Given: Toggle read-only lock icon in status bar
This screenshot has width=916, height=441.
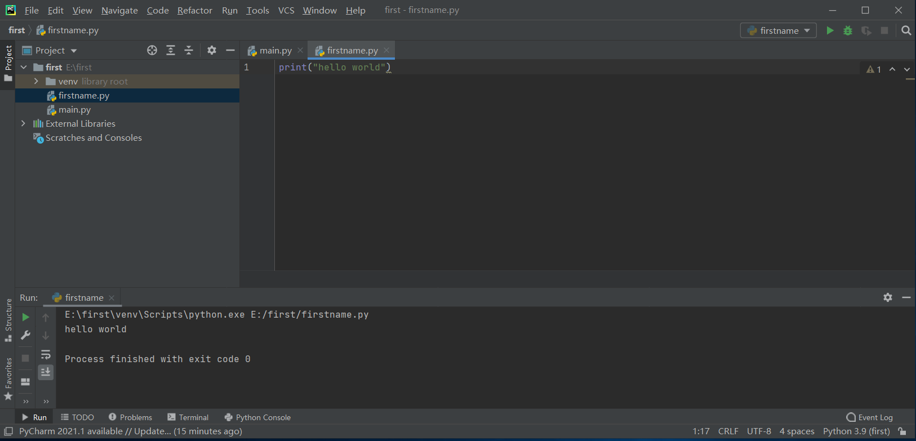Looking at the screenshot, I should pos(902,431).
